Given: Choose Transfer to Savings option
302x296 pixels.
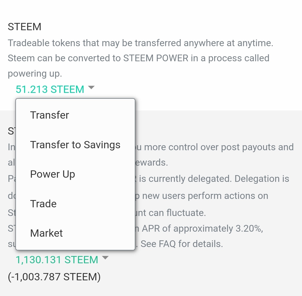Looking at the screenshot, I should [75, 145].
